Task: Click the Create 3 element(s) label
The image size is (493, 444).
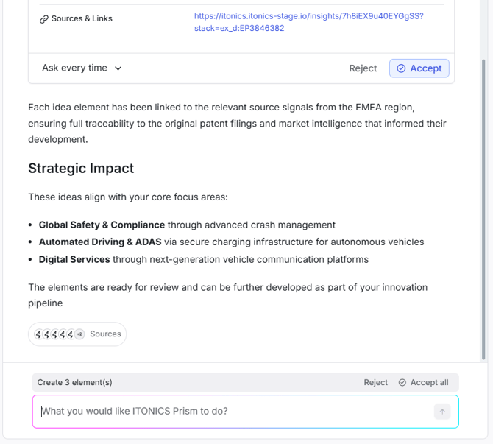Action: point(75,382)
